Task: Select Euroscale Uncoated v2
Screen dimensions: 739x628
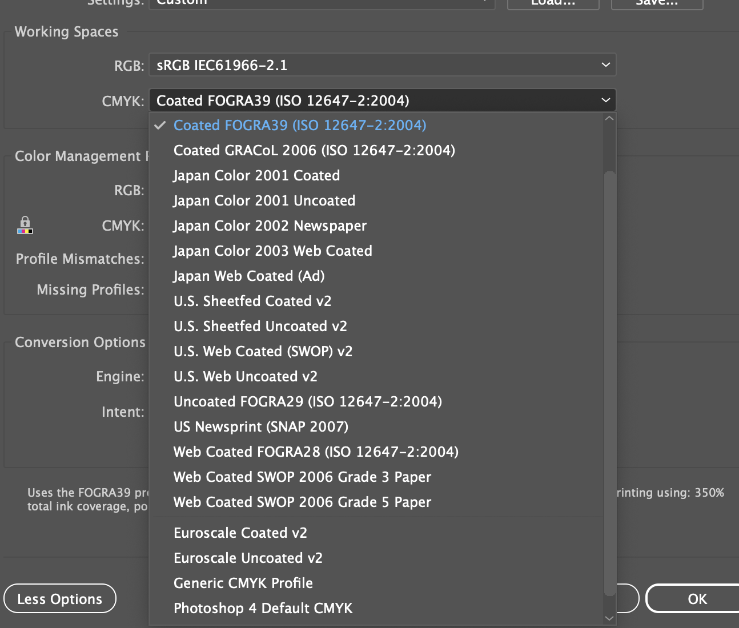Action: 376,558
